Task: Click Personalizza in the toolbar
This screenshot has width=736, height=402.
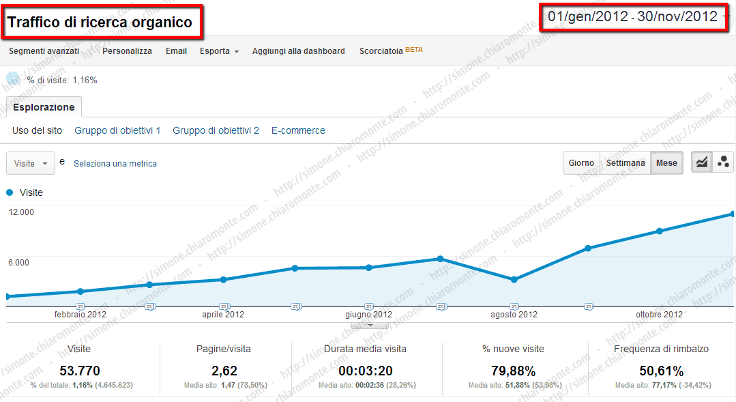Action: 127,51
